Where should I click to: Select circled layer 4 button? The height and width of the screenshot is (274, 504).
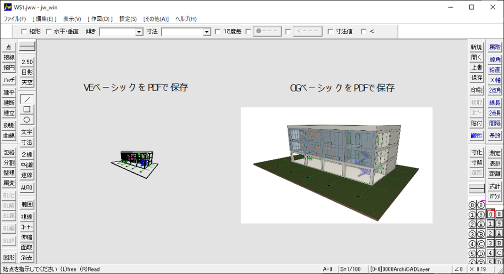tap(472, 244)
